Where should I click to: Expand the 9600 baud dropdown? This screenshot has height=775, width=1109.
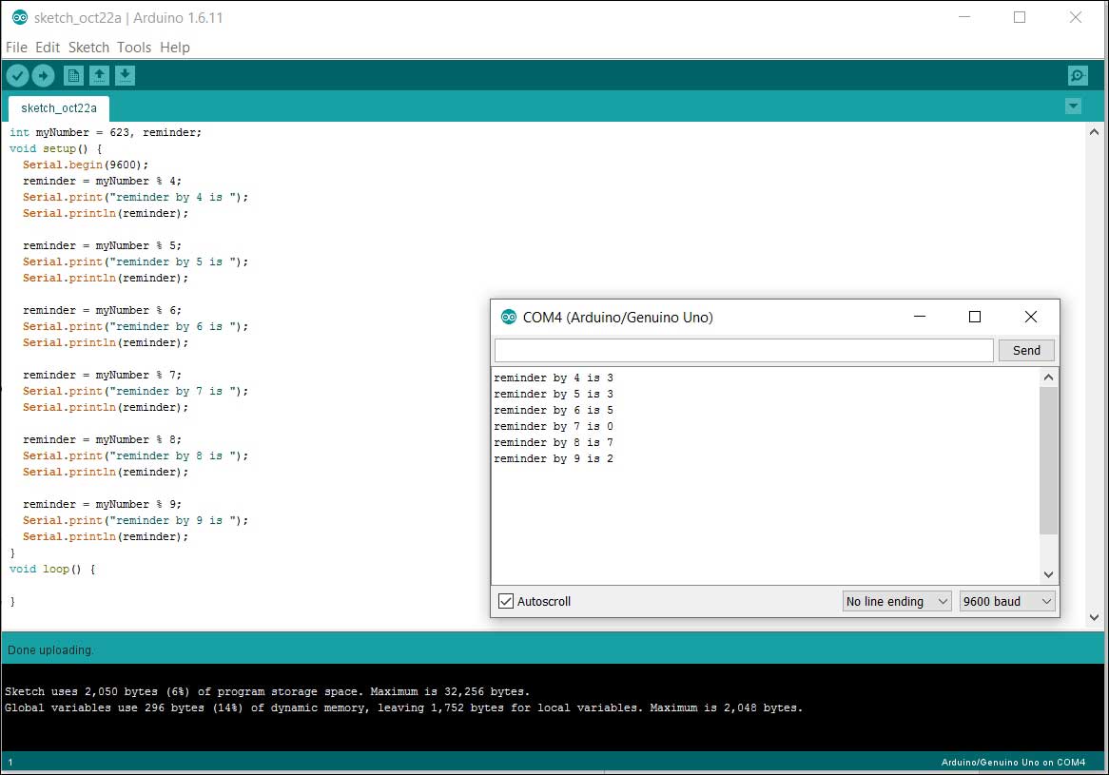tap(1006, 601)
